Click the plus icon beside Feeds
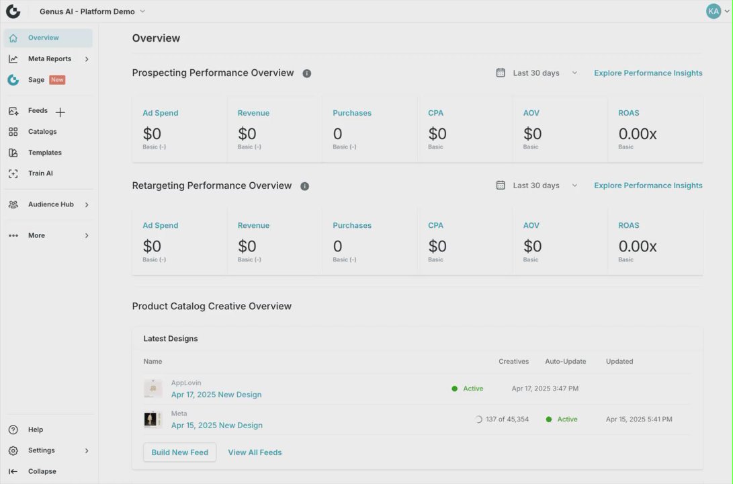Viewport: 733px width, 484px height. 60,112
